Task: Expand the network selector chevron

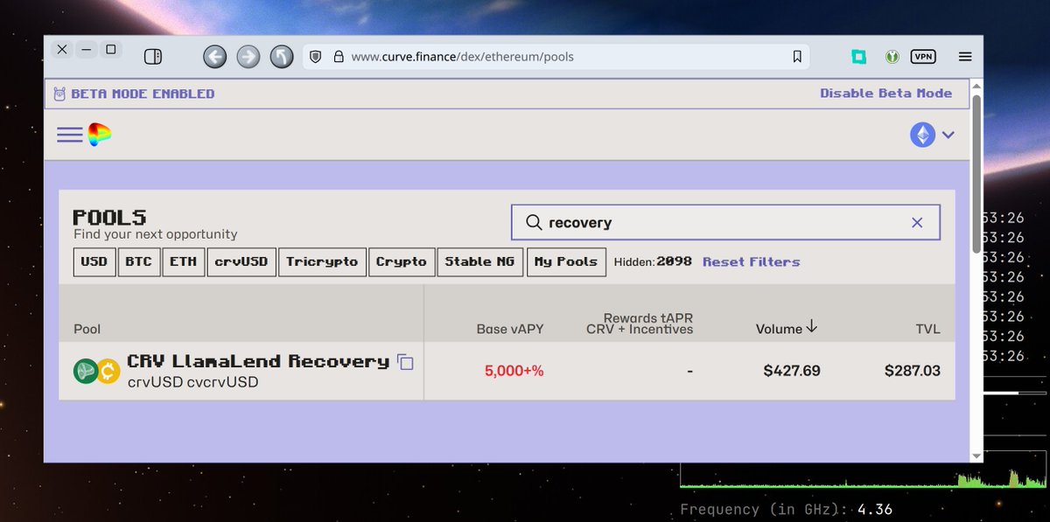Action: click(x=948, y=135)
